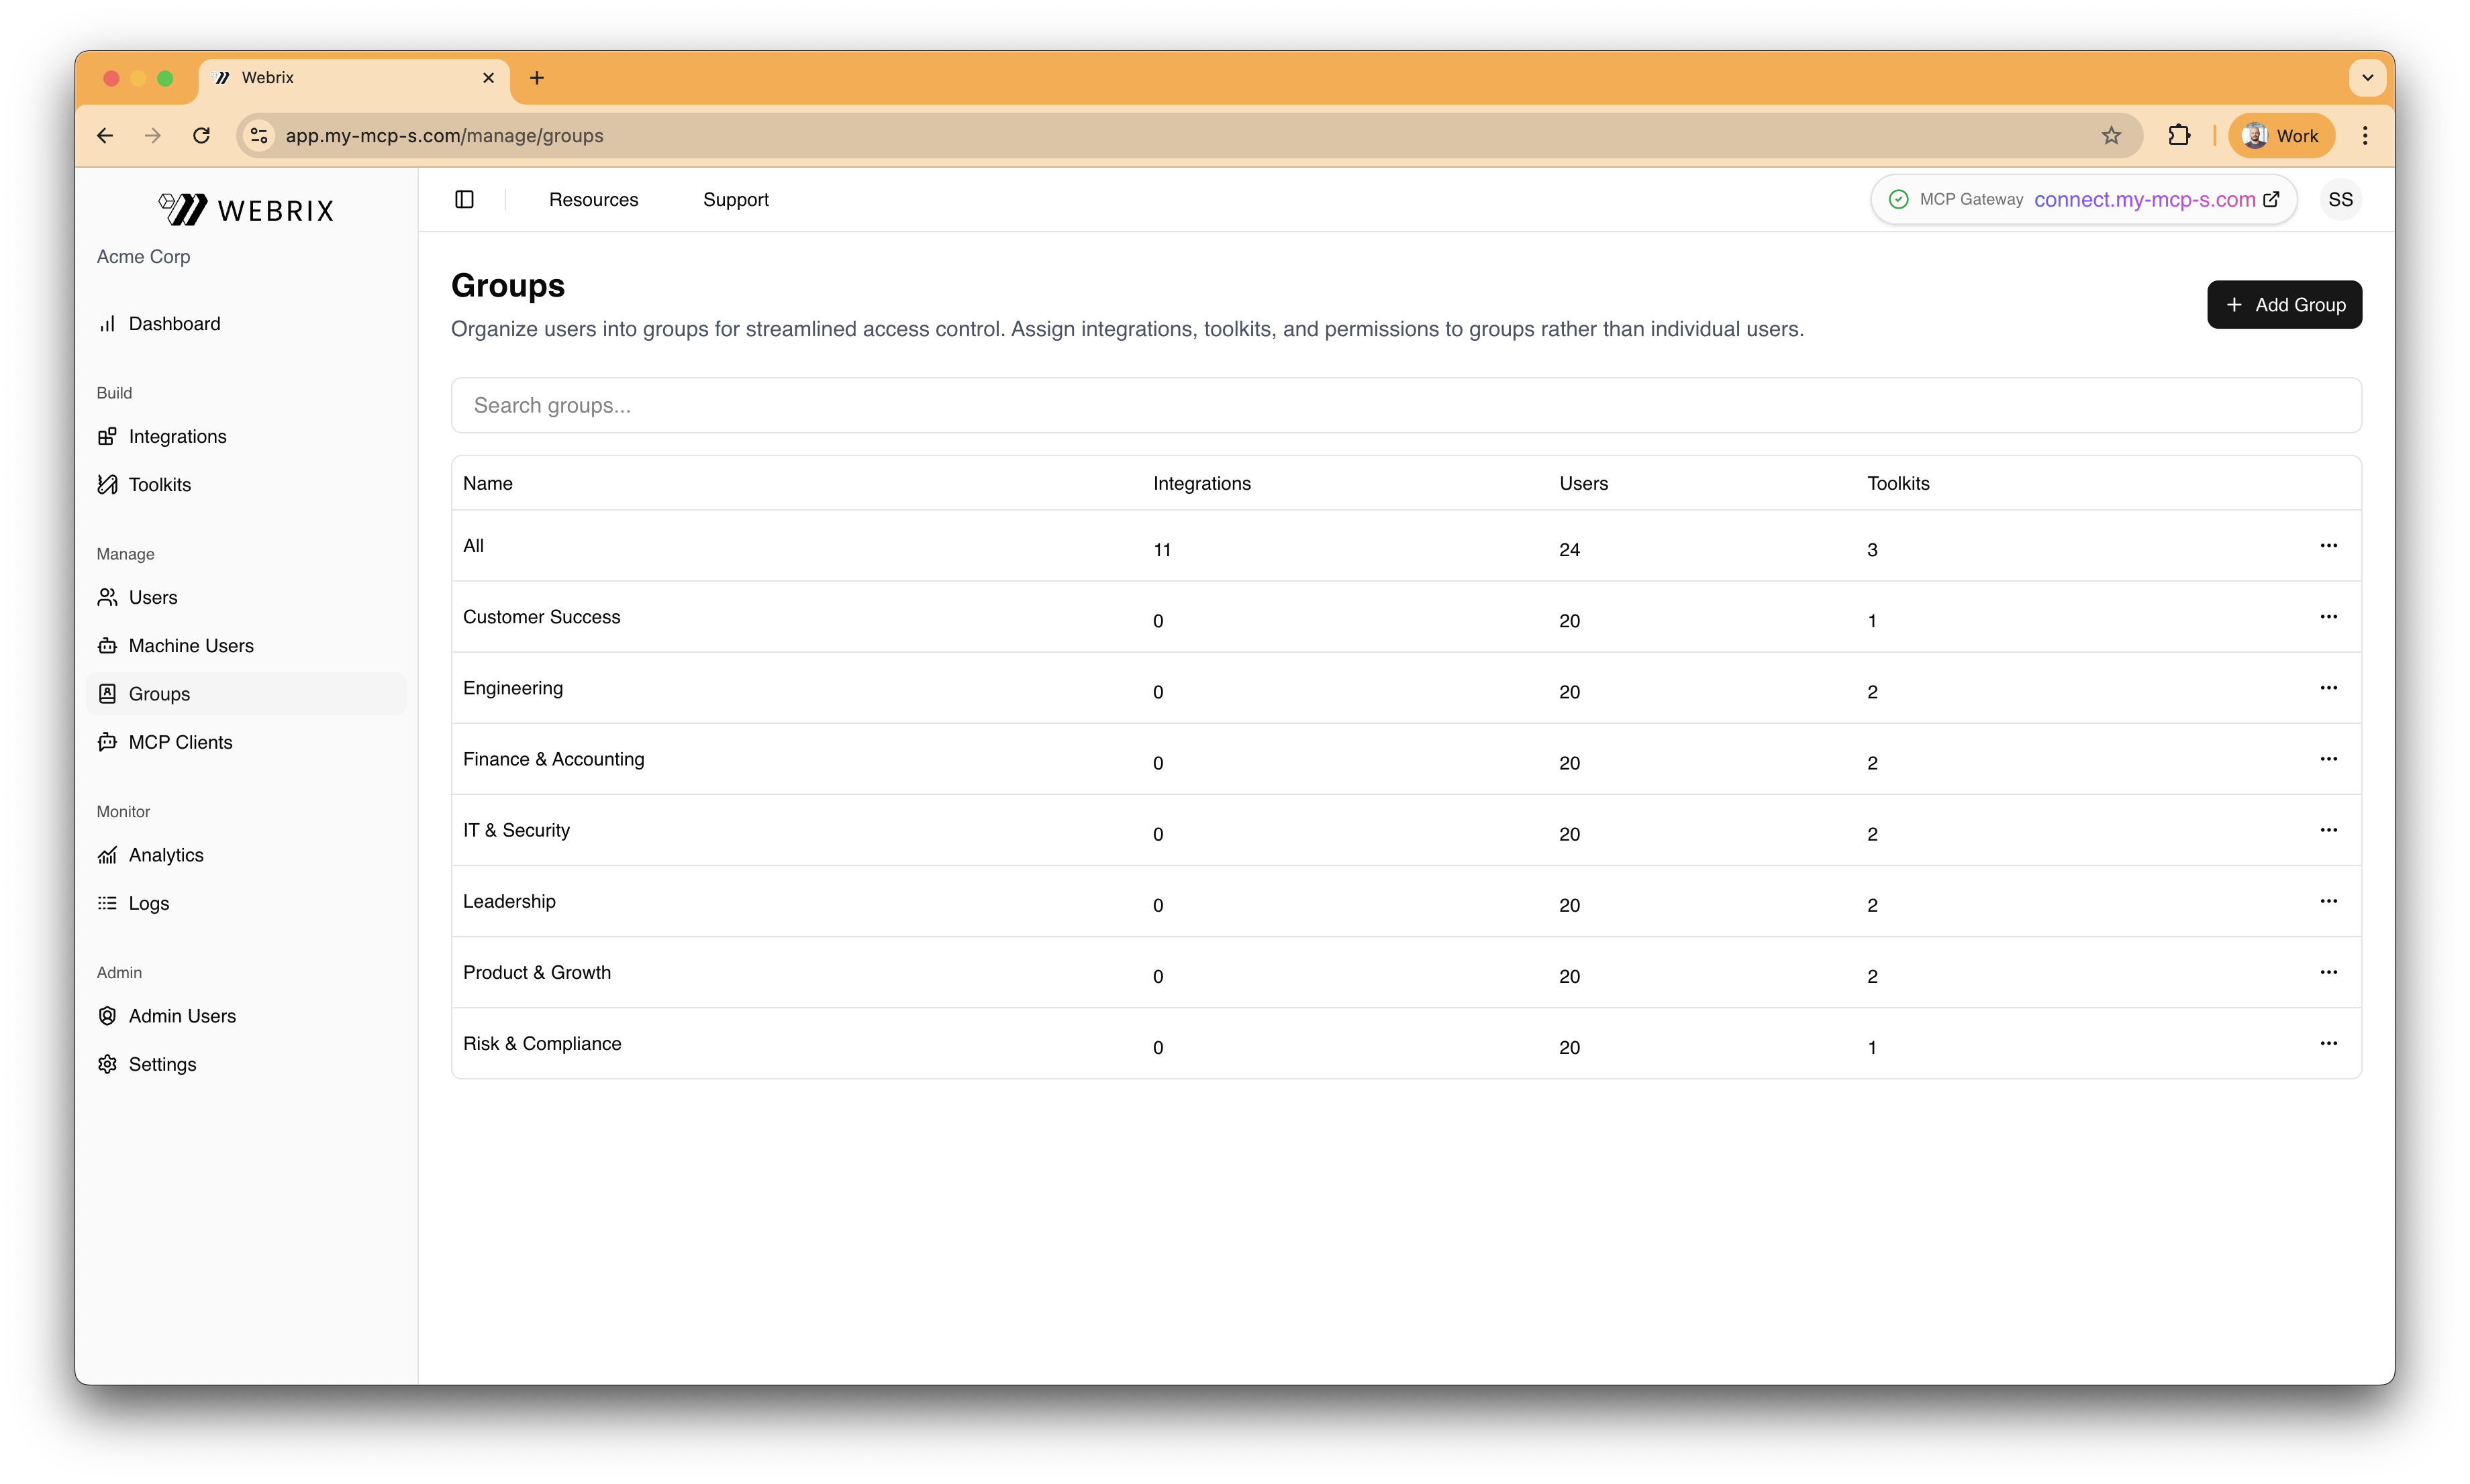Open row options for Engineering group
This screenshot has height=1484, width=2470.
tap(2328, 688)
